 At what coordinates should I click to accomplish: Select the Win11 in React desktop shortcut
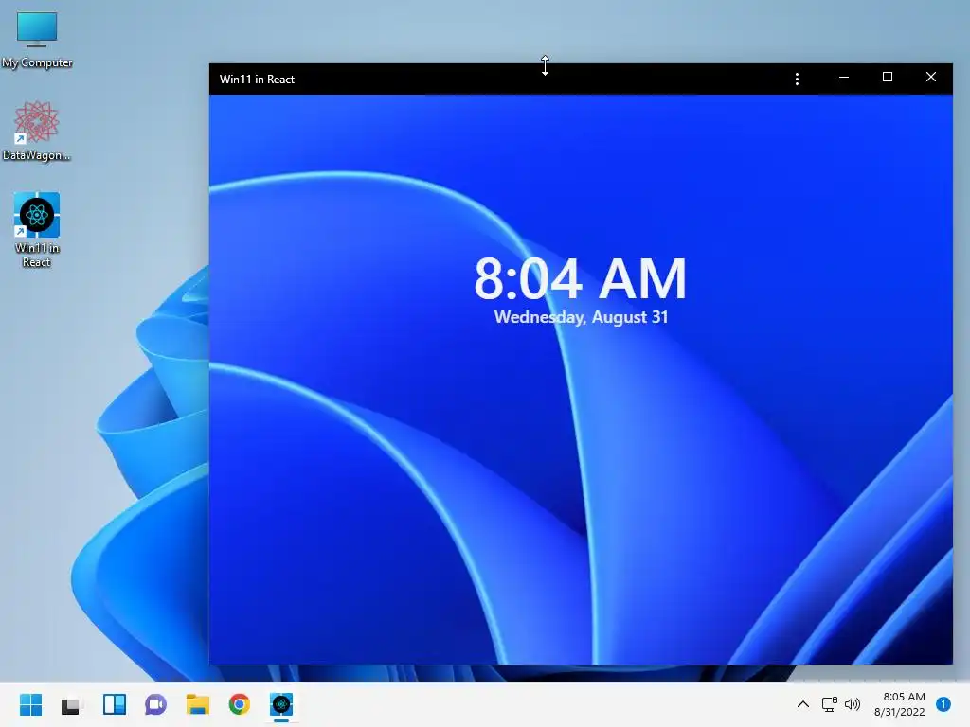37,229
